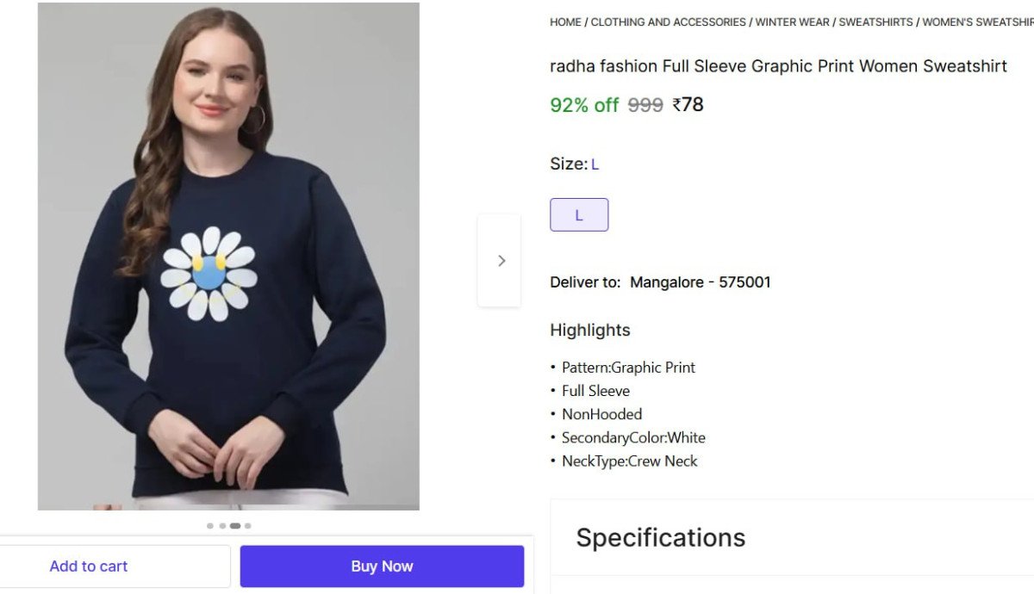
Task: Click the ₹78 price
Action: [688, 105]
